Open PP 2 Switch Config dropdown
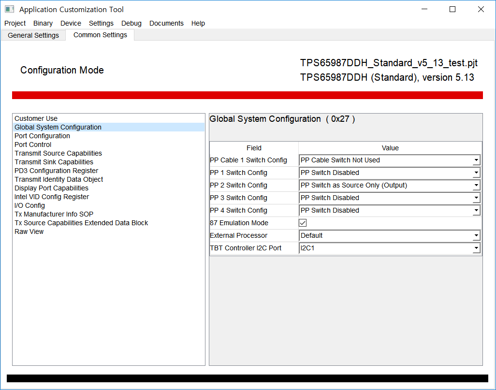Screen dimensions: 496x390 point(390,186)
